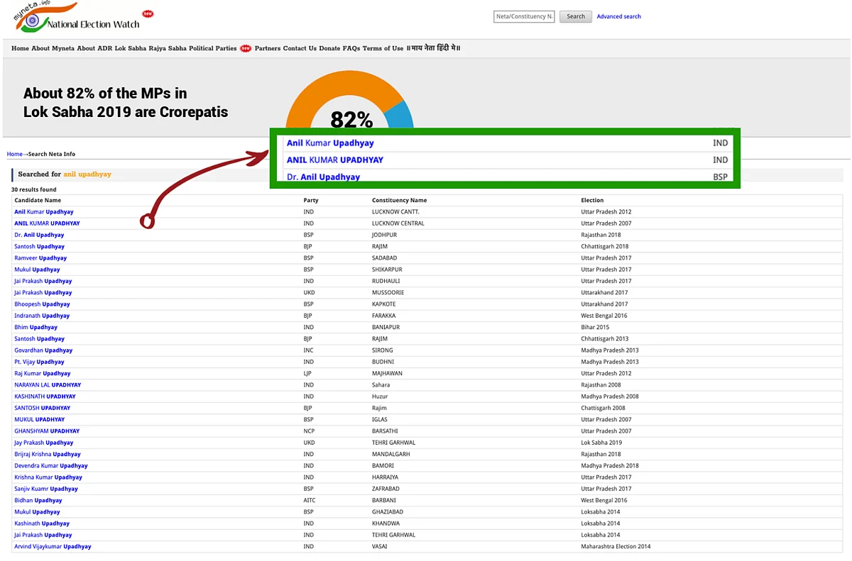Open candidate Ramveer Upadhyay
The image size is (852, 561).
tap(40, 258)
